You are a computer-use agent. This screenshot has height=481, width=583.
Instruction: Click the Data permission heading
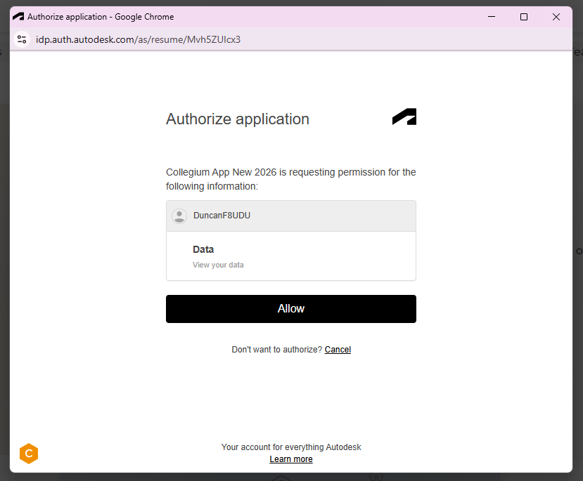203,249
